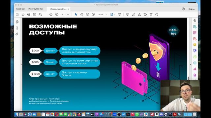Image resolution: width=211 pixels, height=118 pixels.
Task: Click the Войти sign-in button
Action: coord(192,9)
